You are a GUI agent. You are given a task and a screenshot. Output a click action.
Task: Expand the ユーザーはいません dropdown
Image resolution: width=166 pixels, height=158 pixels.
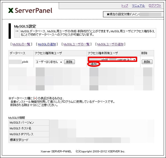[x=49, y=62]
